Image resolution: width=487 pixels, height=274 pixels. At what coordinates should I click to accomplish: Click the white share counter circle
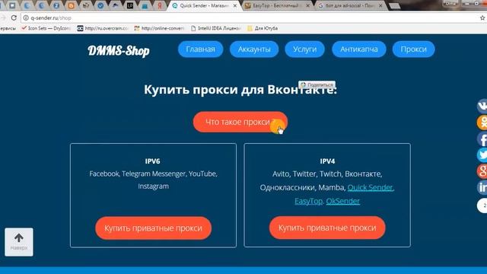tap(482, 205)
